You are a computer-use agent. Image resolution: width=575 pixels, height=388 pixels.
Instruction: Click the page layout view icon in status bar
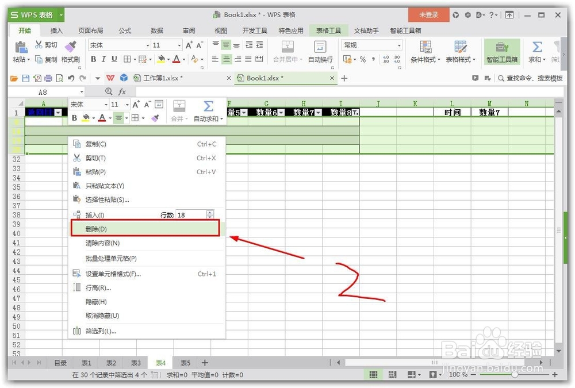(x=392, y=374)
